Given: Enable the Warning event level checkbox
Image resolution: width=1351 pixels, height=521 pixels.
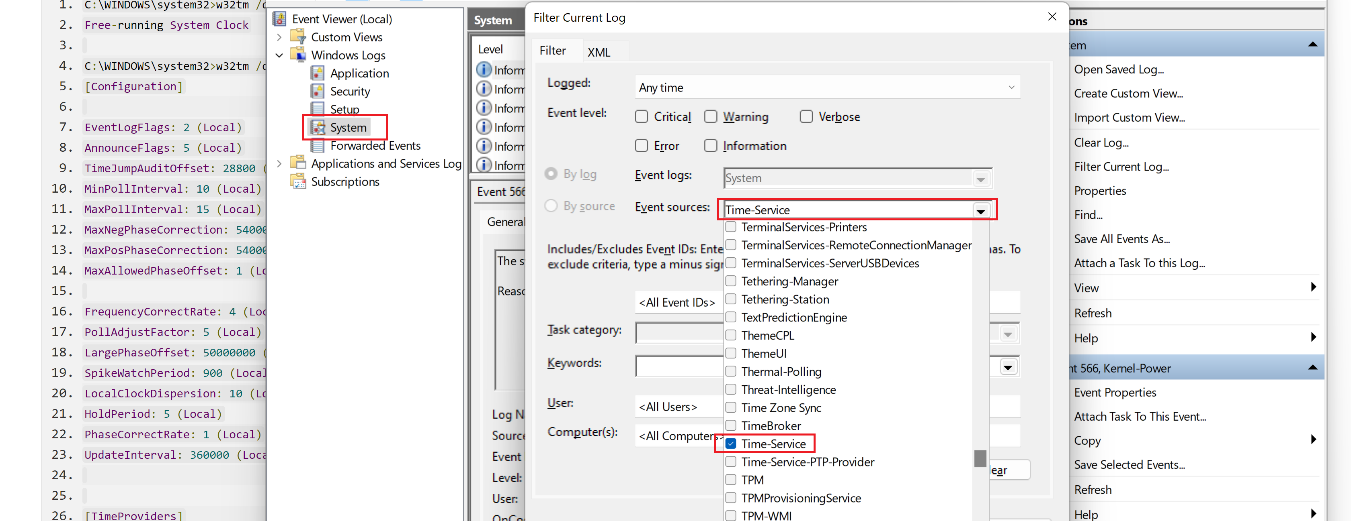Looking at the screenshot, I should coord(711,116).
